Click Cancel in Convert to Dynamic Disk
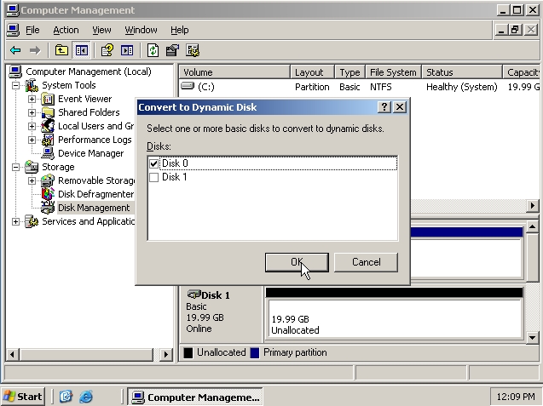 click(366, 262)
